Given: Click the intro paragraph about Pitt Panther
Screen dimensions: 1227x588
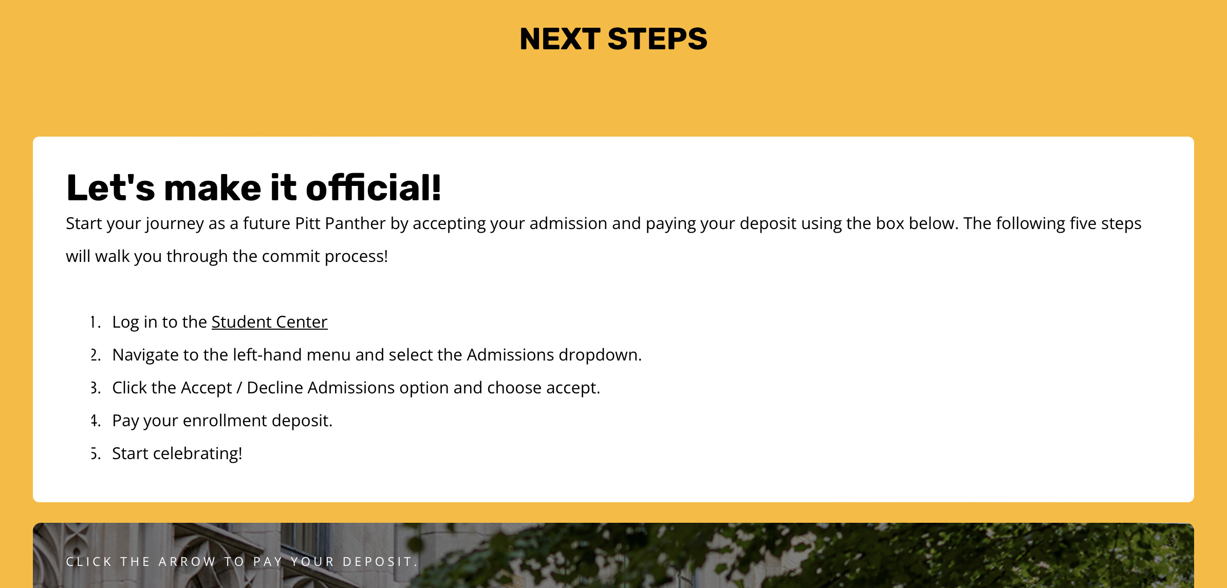Looking at the screenshot, I should (x=603, y=224).
